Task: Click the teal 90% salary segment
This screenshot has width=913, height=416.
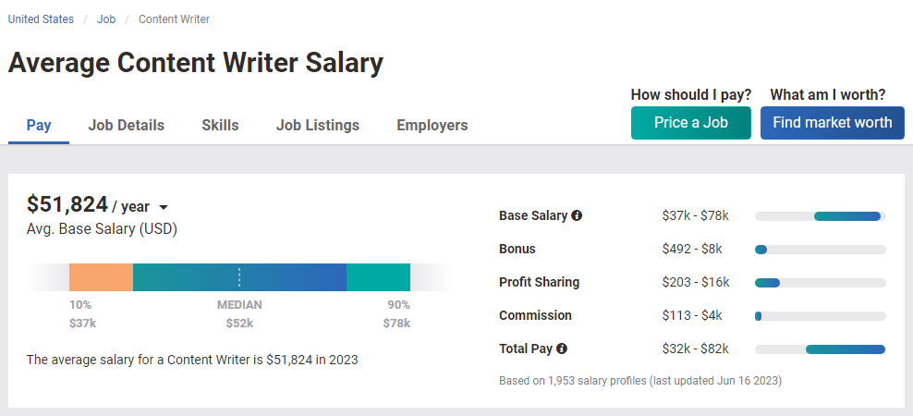Action: pyautogui.click(x=378, y=277)
